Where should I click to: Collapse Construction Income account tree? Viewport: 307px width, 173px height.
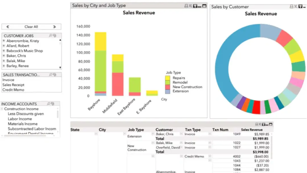(x=2, y=109)
